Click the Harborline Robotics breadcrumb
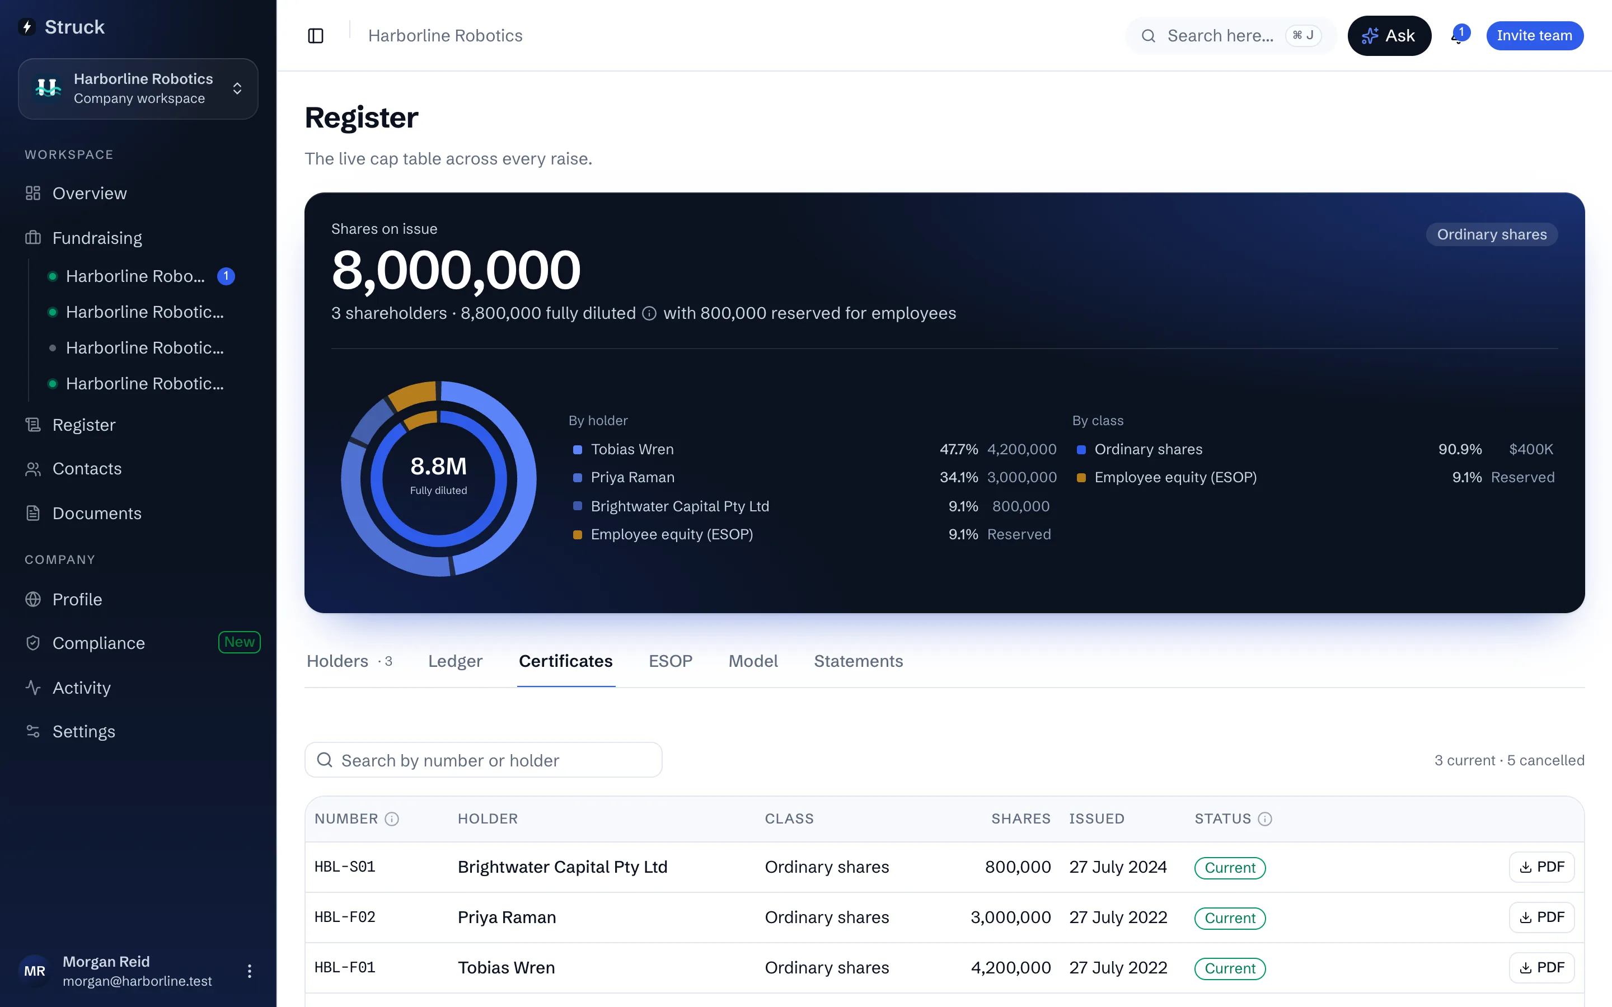The width and height of the screenshot is (1612, 1007). click(445, 36)
